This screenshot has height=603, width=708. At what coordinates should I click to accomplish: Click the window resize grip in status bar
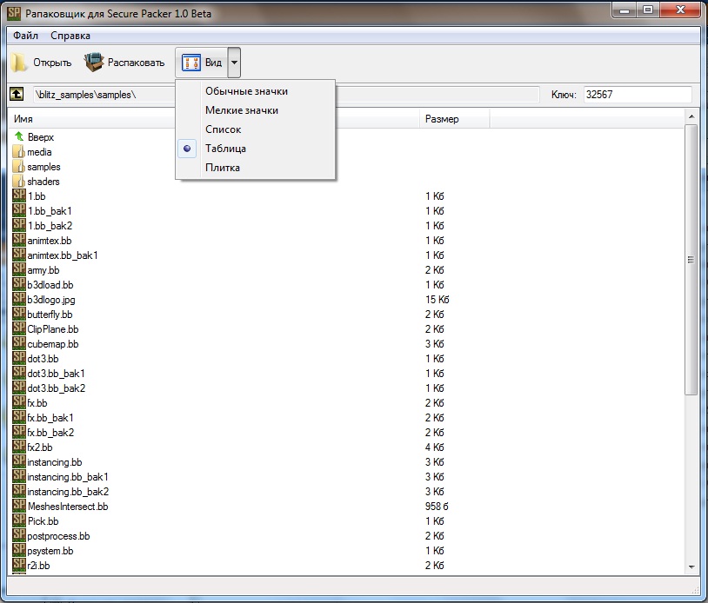[695, 590]
